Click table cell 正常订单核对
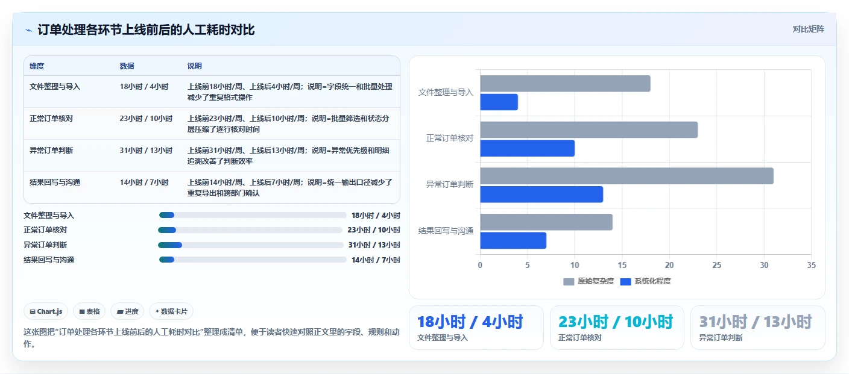This screenshot has width=849, height=374. click(x=51, y=119)
